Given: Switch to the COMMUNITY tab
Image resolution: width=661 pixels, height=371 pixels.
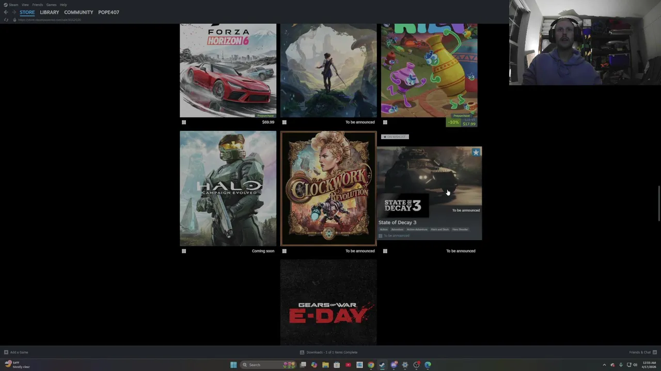Looking at the screenshot, I should [78, 12].
